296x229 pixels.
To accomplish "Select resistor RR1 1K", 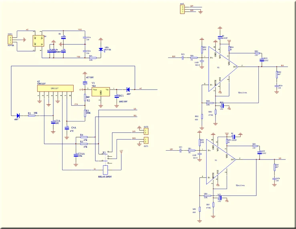I will [x=193, y=58].
